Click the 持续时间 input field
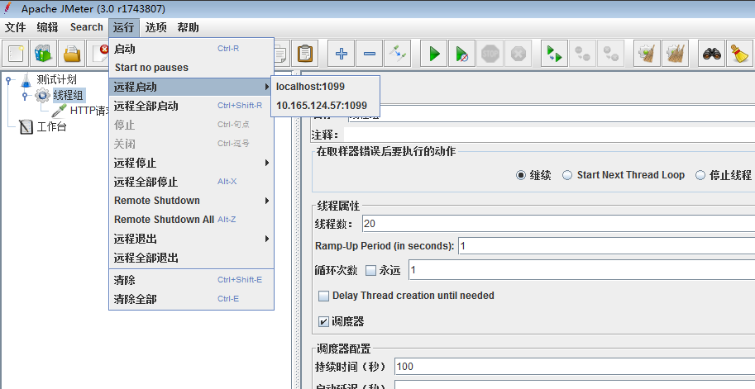 point(575,367)
